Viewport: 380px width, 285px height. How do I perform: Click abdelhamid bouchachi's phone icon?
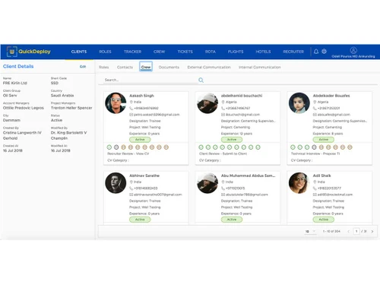click(223, 108)
